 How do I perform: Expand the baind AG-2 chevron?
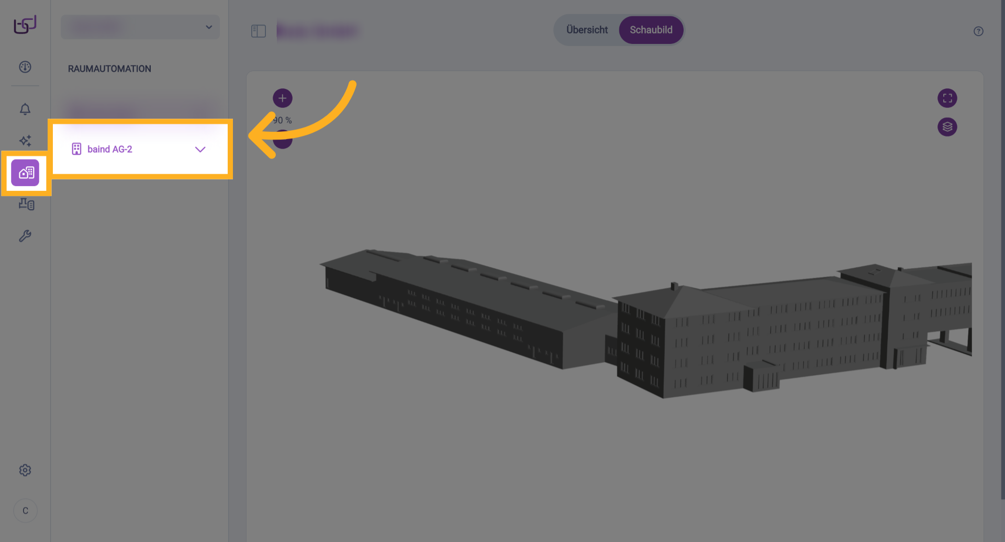point(200,149)
